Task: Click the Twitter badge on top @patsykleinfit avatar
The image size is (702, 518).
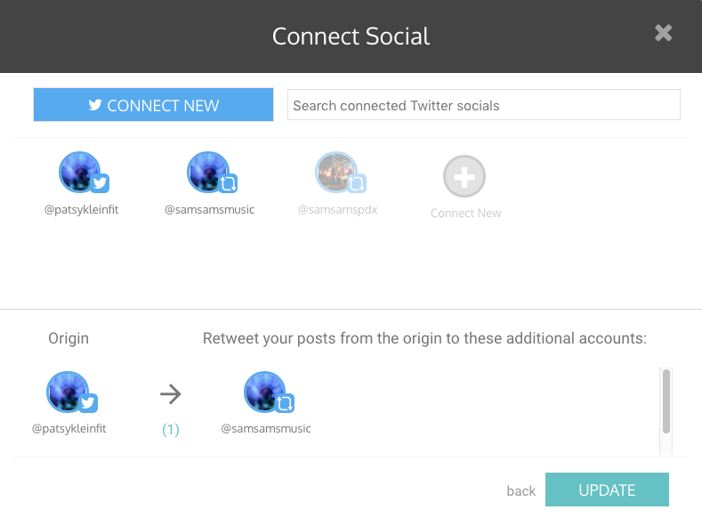Action: click(x=100, y=183)
